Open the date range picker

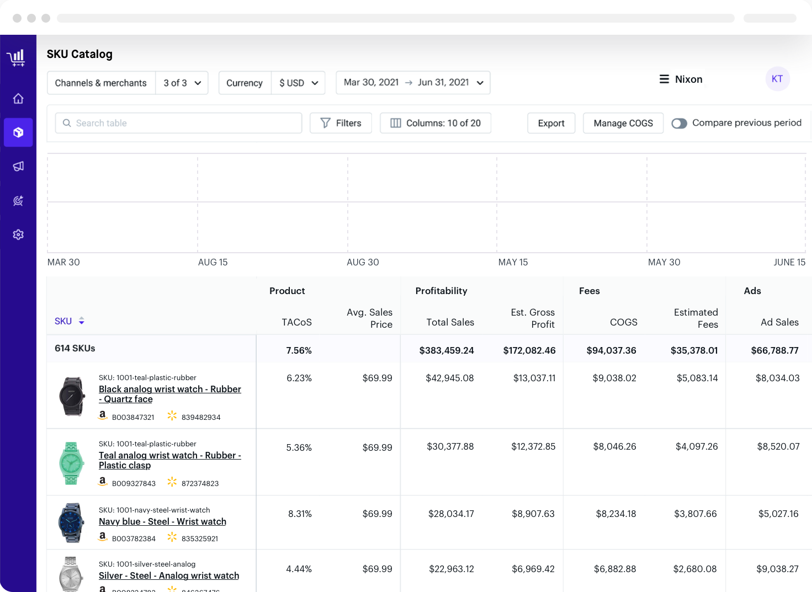pyautogui.click(x=413, y=83)
